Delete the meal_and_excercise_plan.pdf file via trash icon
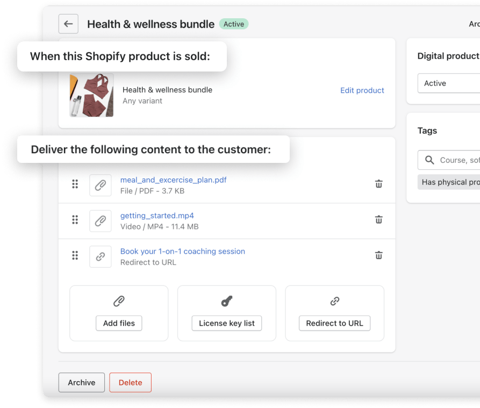This screenshot has width=480, height=408. coord(378,184)
